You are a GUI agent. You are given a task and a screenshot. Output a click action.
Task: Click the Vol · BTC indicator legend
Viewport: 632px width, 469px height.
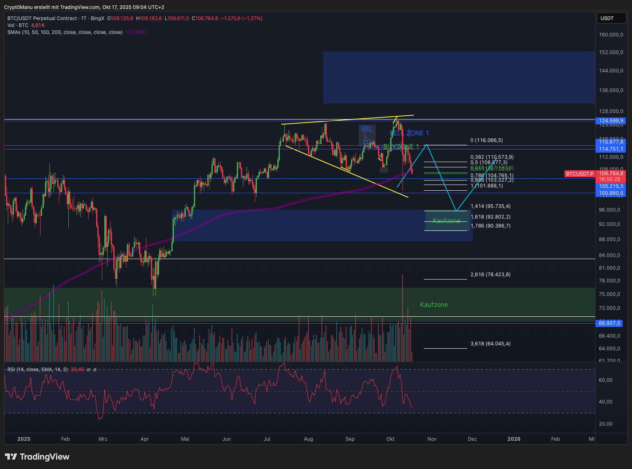coord(18,25)
